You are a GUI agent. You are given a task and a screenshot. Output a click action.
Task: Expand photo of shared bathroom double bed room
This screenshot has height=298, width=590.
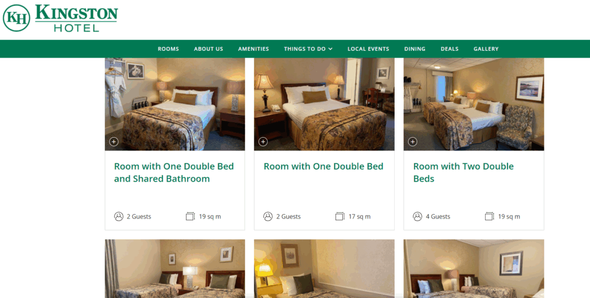(x=114, y=142)
